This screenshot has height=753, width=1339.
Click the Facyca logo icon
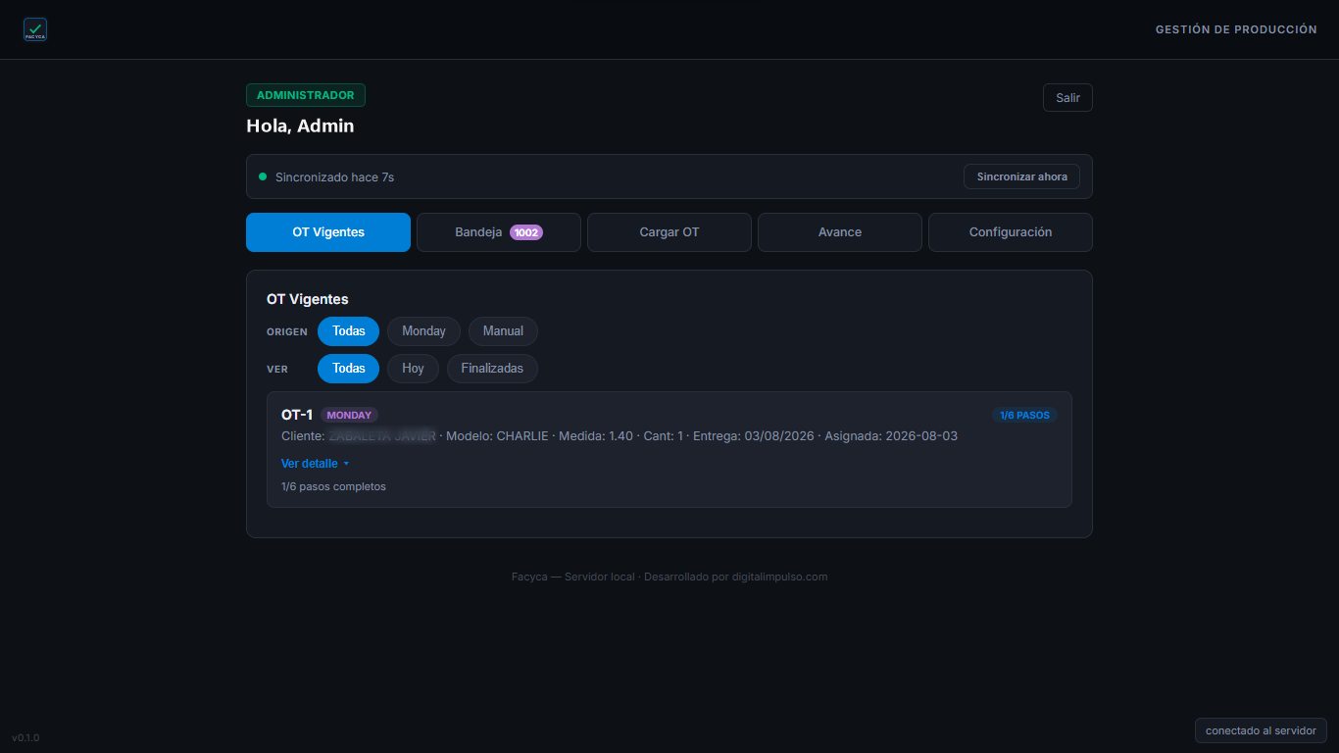(x=35, y=29)
